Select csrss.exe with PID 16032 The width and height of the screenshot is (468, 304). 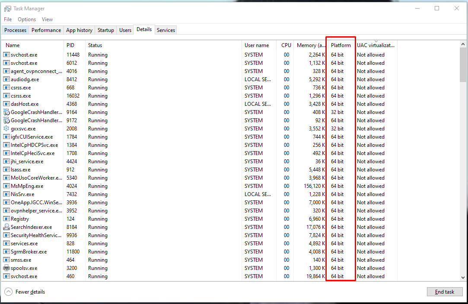199,96
